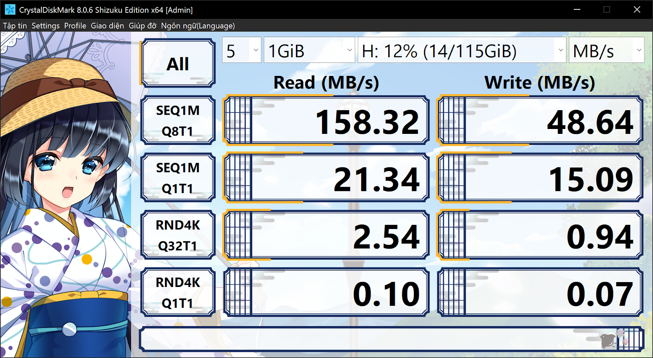Select the 0.07 random write result
653x358 pixels.
pyautogui.click(x=540, y=292)
